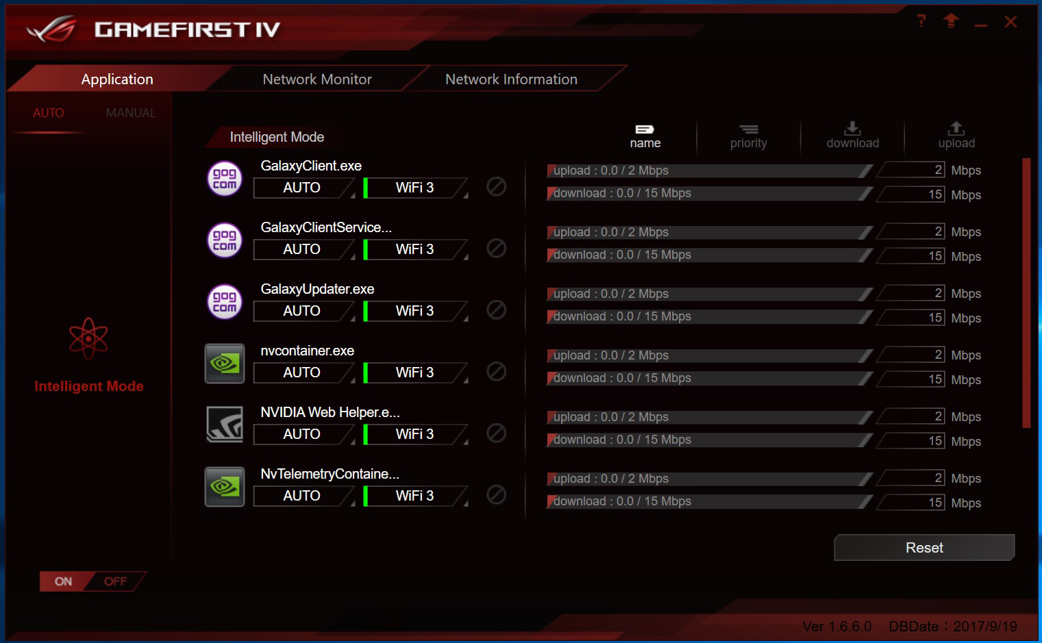Image resolution: width=1042 pixels, height=643 pixels.
Task: Open the help question mark icon
Action: 921,21
